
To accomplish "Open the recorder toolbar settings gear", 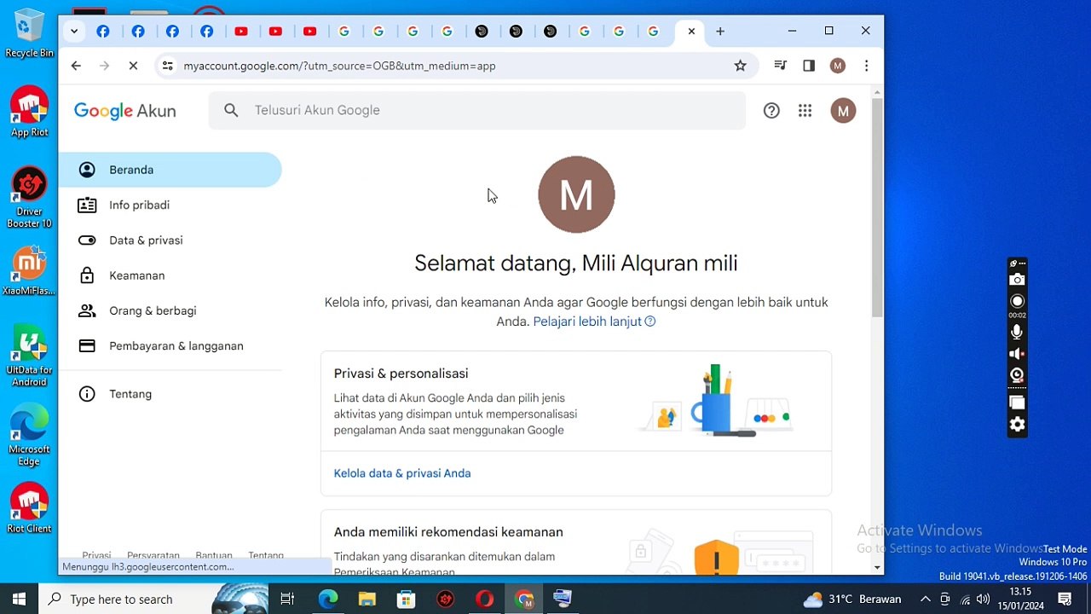I will tap(1017, 425).
